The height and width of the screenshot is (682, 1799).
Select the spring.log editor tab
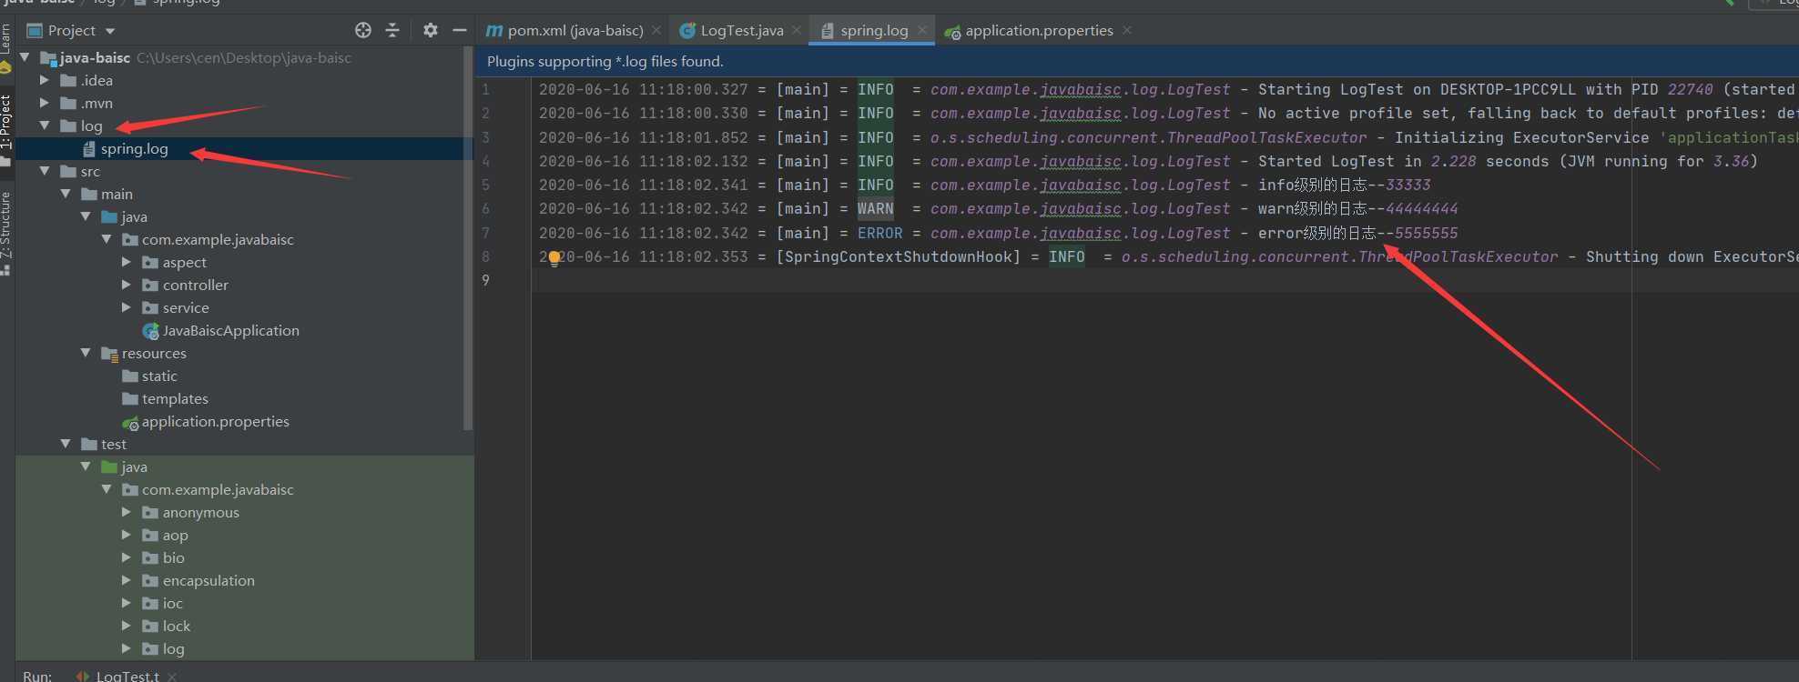click(x=874, y=30)
